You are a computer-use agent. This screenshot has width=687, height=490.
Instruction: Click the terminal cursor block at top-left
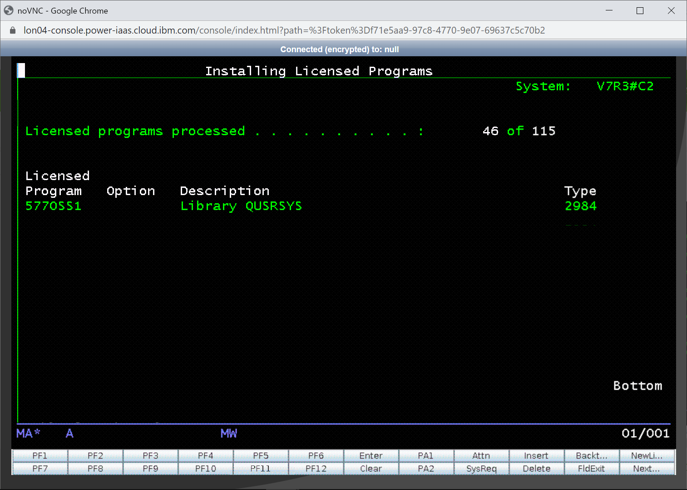[21, 70]
